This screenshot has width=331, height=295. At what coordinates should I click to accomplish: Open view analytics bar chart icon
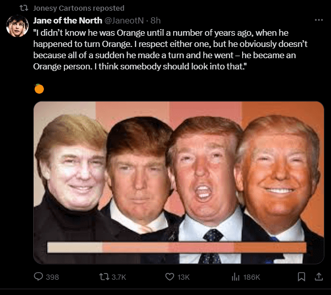pyautogui.click(x=236, y=277)
